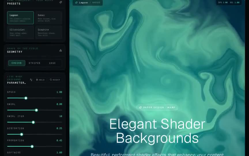The height and width of the screenshot is (156, 249).
Task: Click the Speed value 1.00
Action: (x=59, y=92)
